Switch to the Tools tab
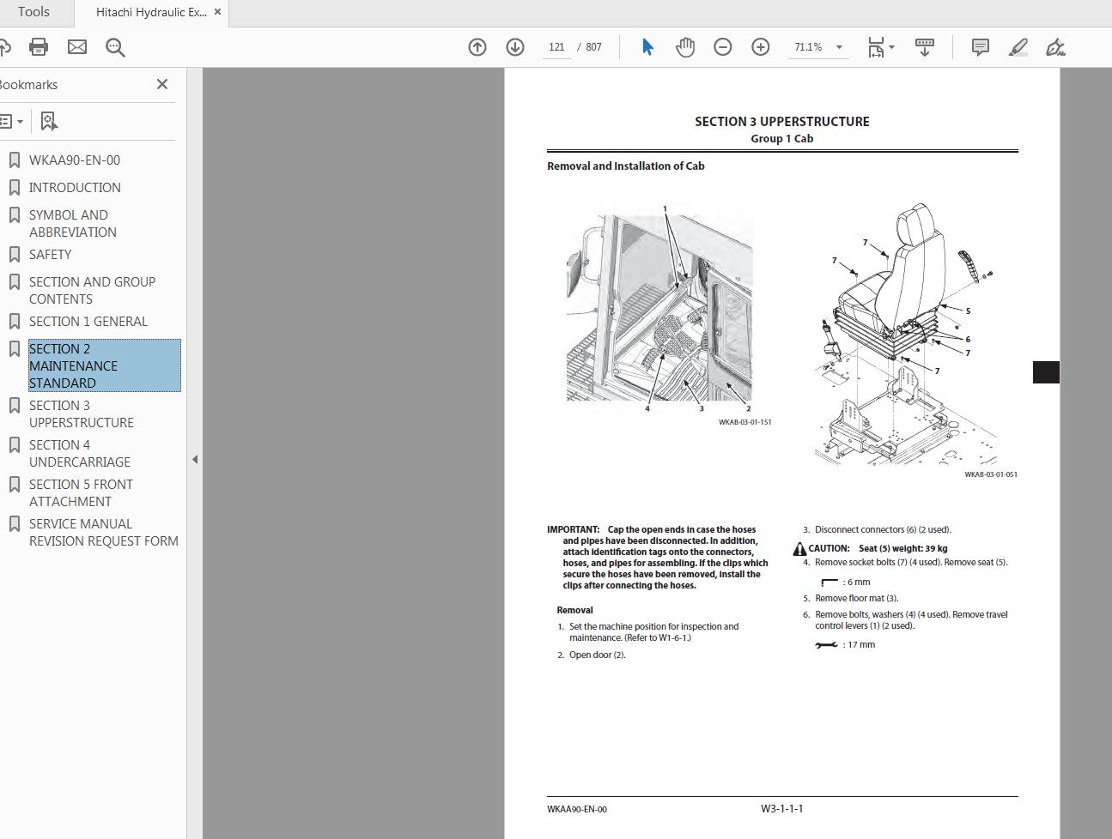The height and width of the screenshot is (839, 1112). pos(33,12)
